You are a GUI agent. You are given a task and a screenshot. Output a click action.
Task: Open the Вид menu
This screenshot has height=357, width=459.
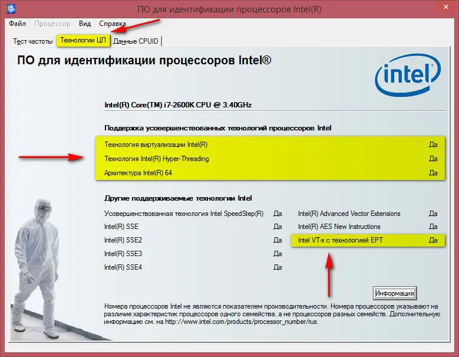pyautogui.click(x=85, y=24)
